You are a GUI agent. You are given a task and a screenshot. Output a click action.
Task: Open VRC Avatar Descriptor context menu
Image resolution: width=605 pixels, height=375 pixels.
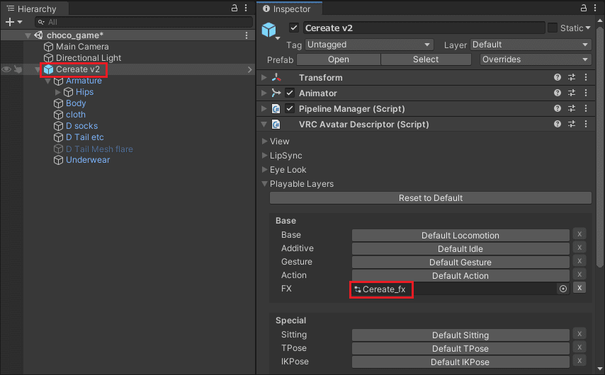tap(586, 124)
